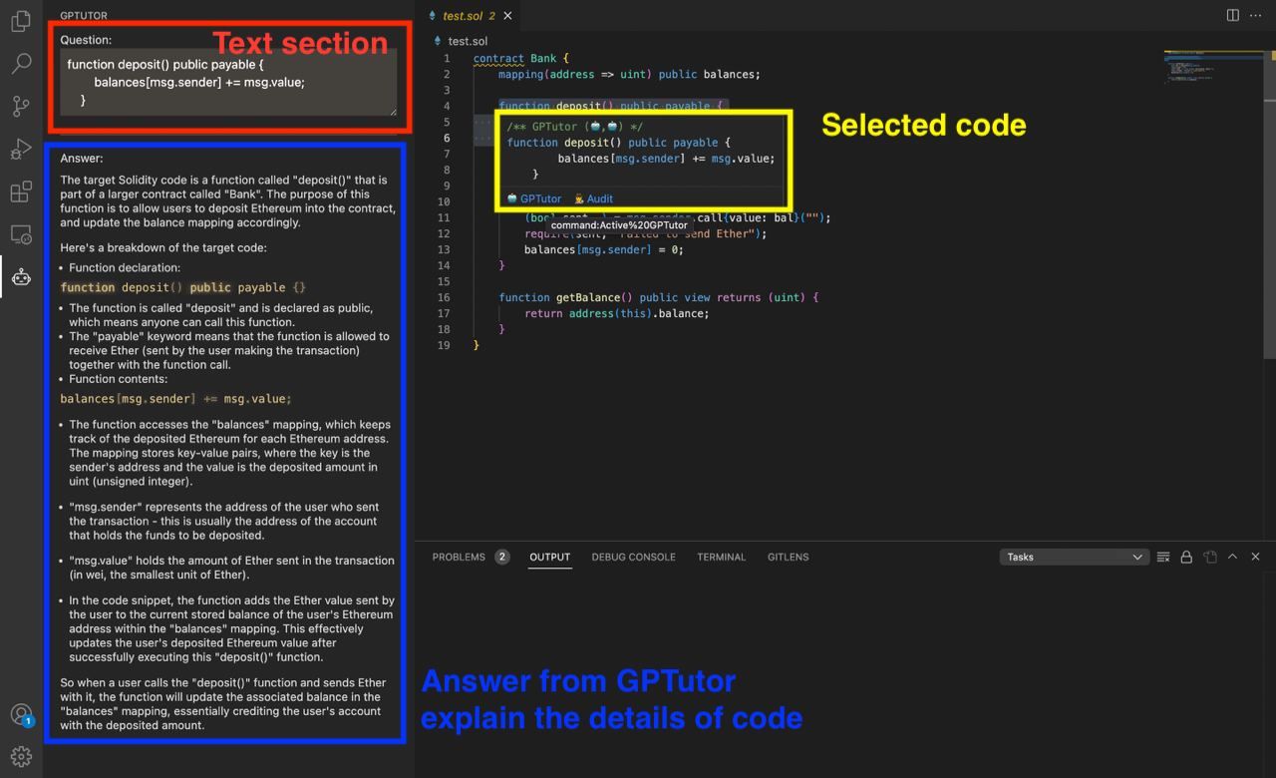Click the 'Answer:' label in GPTutor panel
The image size is (1276, 778).
point(82,158)
